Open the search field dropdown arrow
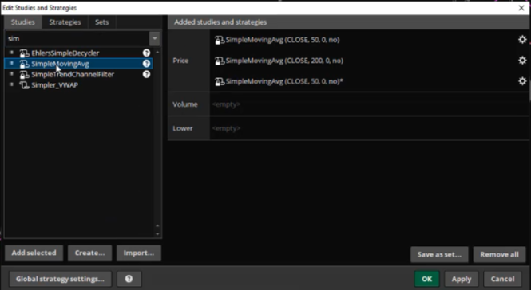531x290 pixels. (154, 38)
